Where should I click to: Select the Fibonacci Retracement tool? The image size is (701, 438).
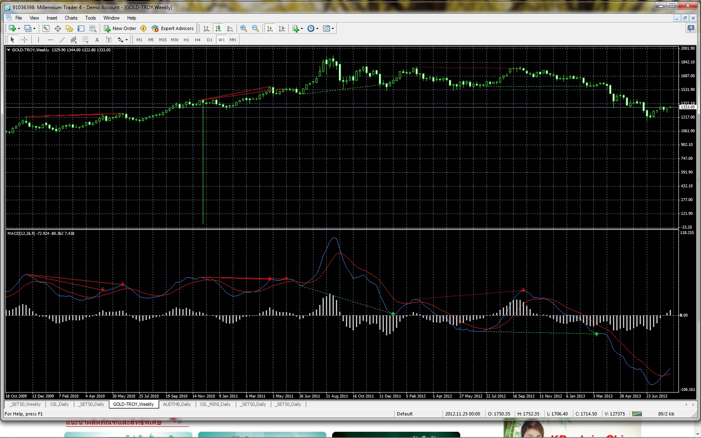coord(85,40)
